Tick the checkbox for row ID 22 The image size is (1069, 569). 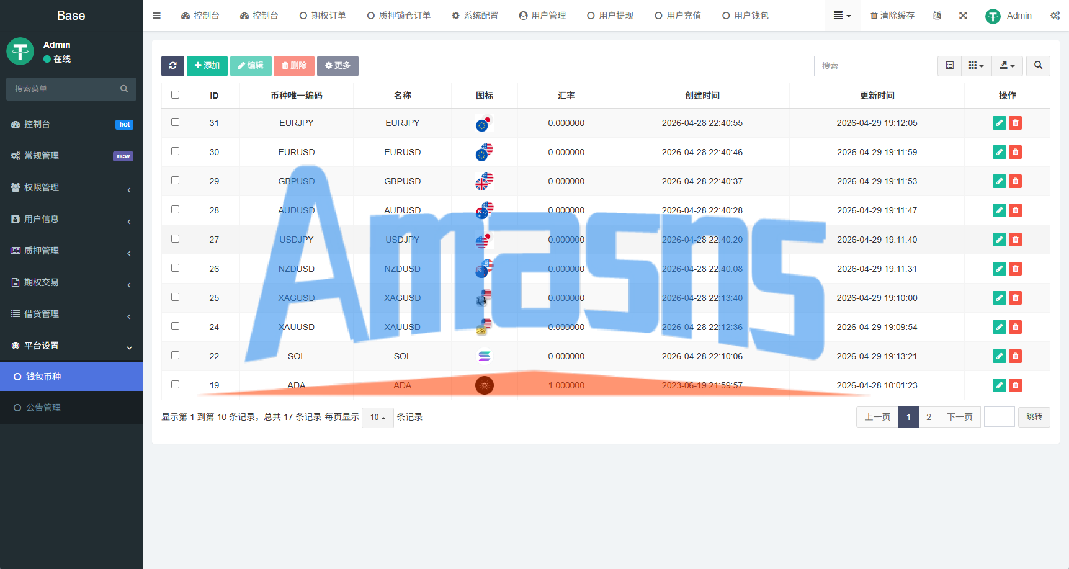176,356
